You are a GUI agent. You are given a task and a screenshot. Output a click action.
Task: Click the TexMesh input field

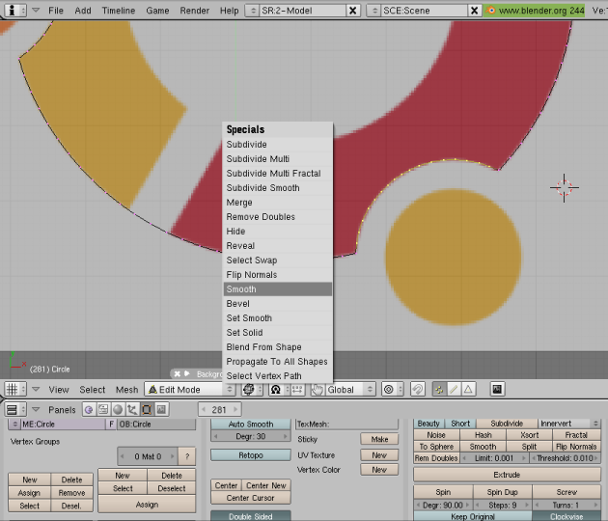(346, 425)
